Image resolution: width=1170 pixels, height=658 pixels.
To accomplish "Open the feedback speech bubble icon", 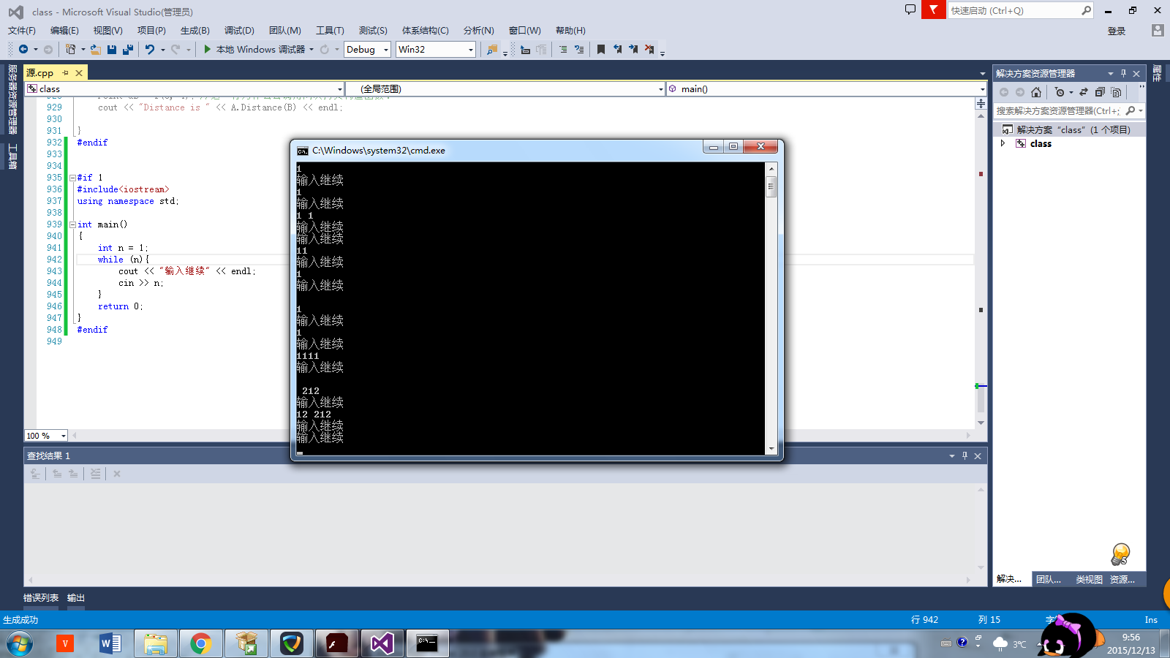I will click(910, 10).
